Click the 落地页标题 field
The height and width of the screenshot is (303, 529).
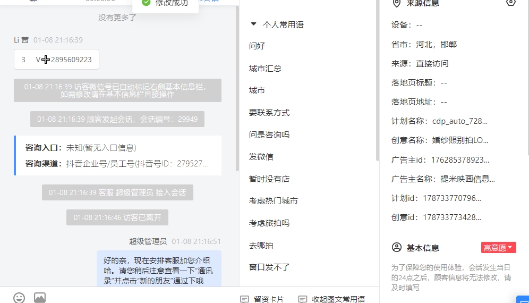(419, 83)
